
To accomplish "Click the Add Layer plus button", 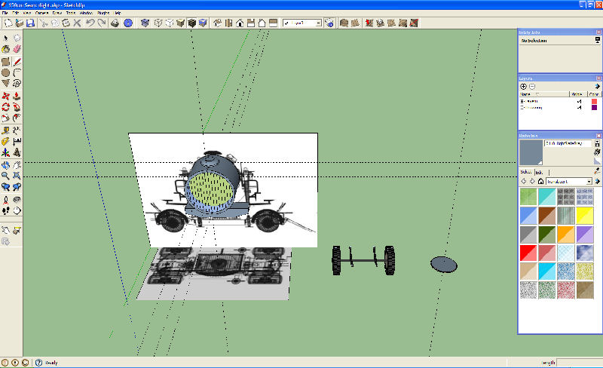I will (524, 86).
